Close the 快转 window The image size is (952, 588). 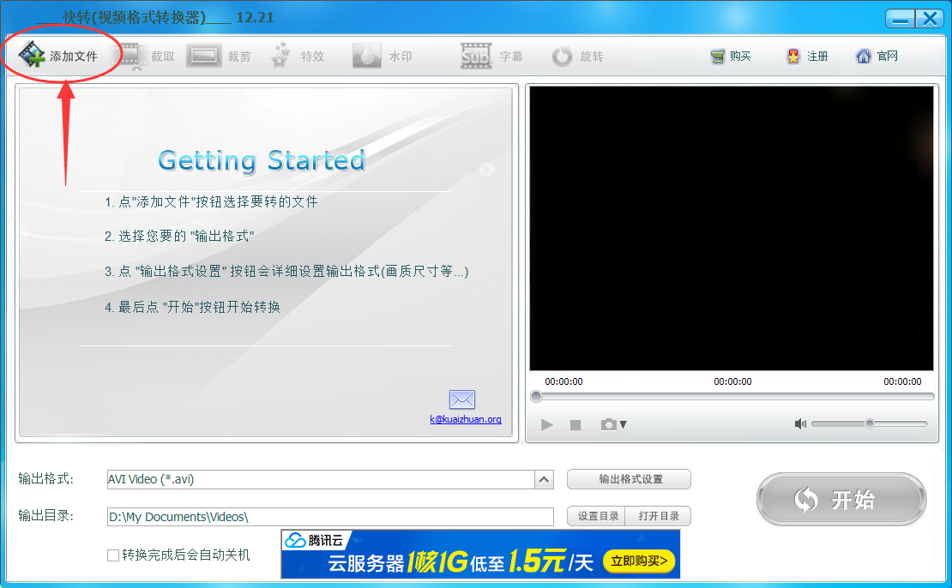click(x=930, y=18)
